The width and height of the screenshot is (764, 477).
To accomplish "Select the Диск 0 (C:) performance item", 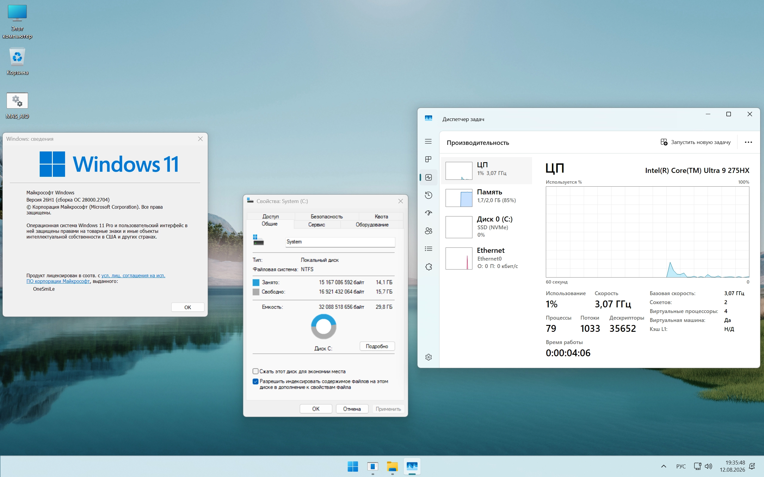I will (x=486, y=227).
